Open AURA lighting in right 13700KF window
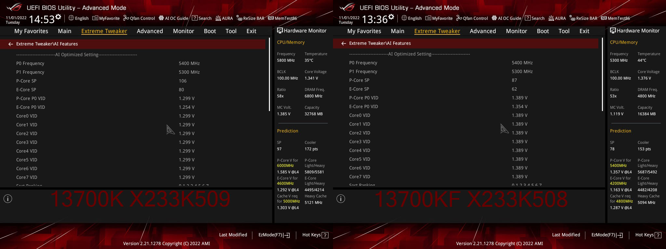Viewport: 666px width, 249px height. (557, 18)
